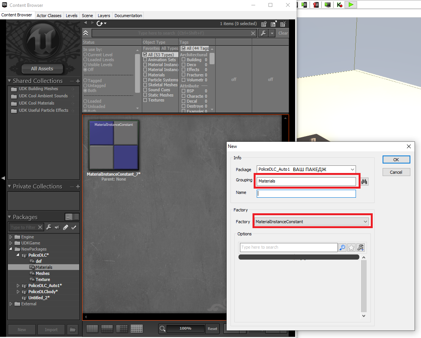The height and width of the screenshot is (338, 421).
Task: Open the Factory dropdown list
Action: click(311, 222)
